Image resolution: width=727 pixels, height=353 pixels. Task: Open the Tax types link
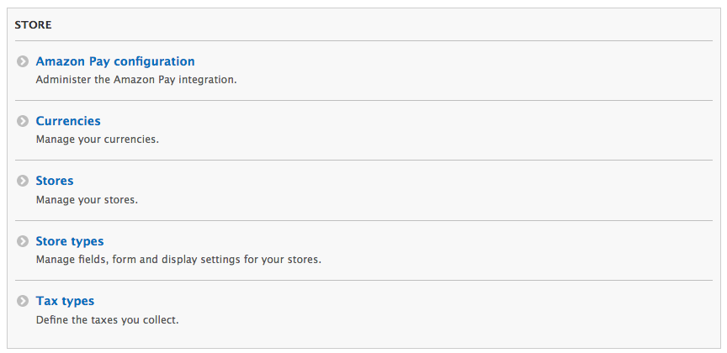(x=65, y=301)
